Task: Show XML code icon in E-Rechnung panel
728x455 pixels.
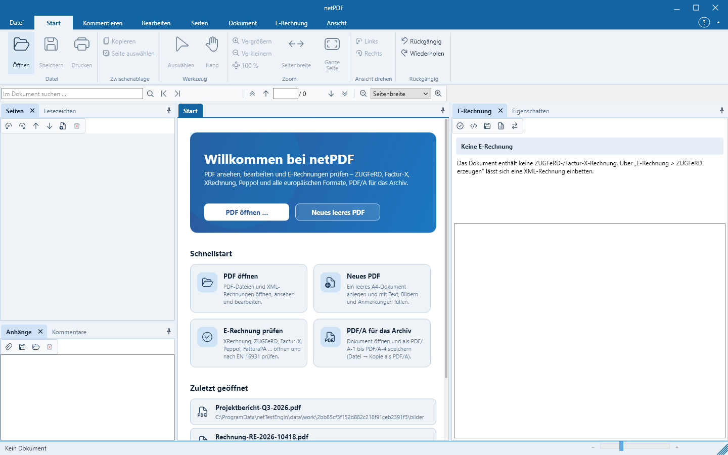Action: pos(474,126)
